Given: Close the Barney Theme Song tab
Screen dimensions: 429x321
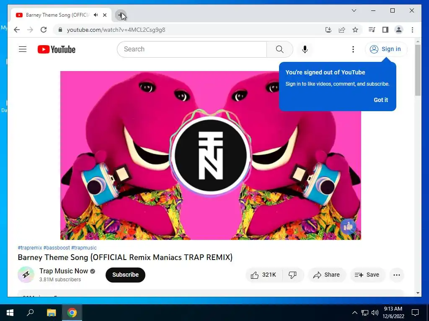Looking at the screenshot, I should [105, 15].
